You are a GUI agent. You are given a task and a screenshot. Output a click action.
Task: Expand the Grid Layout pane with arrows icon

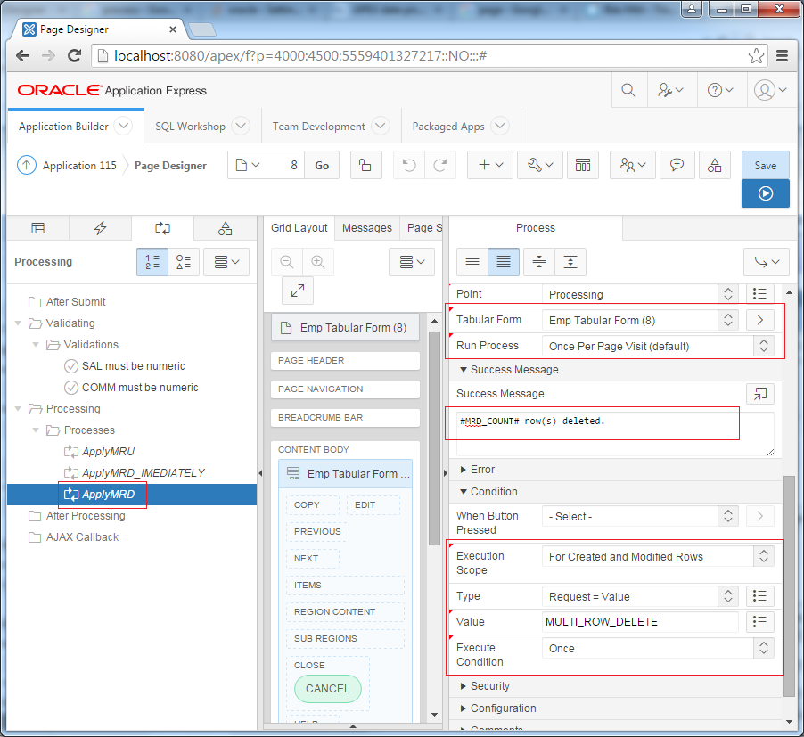(298, 291)
